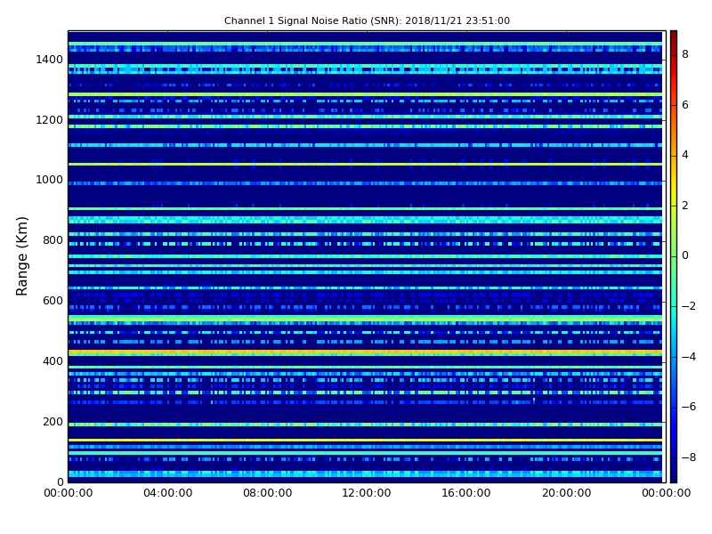712x534 pixels.
Task: Click the dark red top of the colorbar
Action: pyautogui.click(x=674, y=37)
